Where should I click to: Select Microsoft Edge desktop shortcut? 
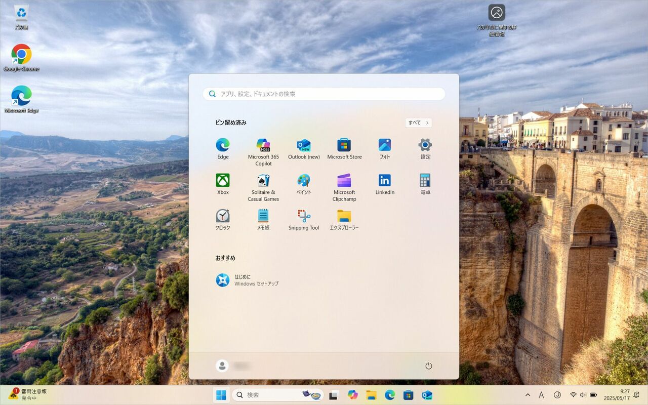pyautogui.click(x=21, y=99)
